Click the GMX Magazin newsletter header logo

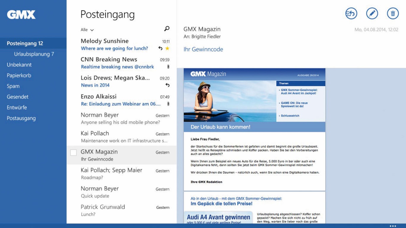click(x=208, y=74)
